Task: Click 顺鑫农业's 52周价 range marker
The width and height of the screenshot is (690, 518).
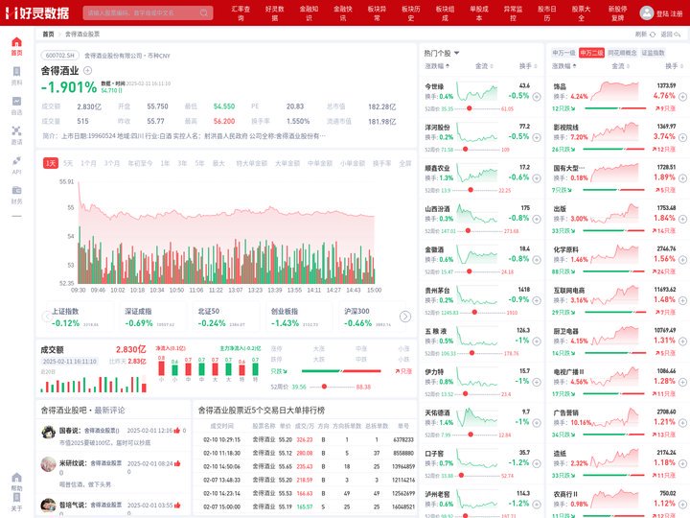Action: [x=471, y=190]
